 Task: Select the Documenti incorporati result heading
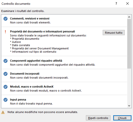(x=25, y=74)
